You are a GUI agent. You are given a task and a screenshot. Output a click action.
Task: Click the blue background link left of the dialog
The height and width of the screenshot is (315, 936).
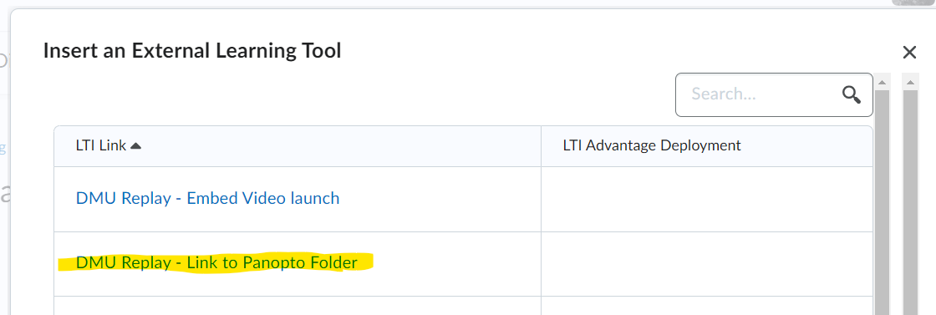[x=3, y=147]
